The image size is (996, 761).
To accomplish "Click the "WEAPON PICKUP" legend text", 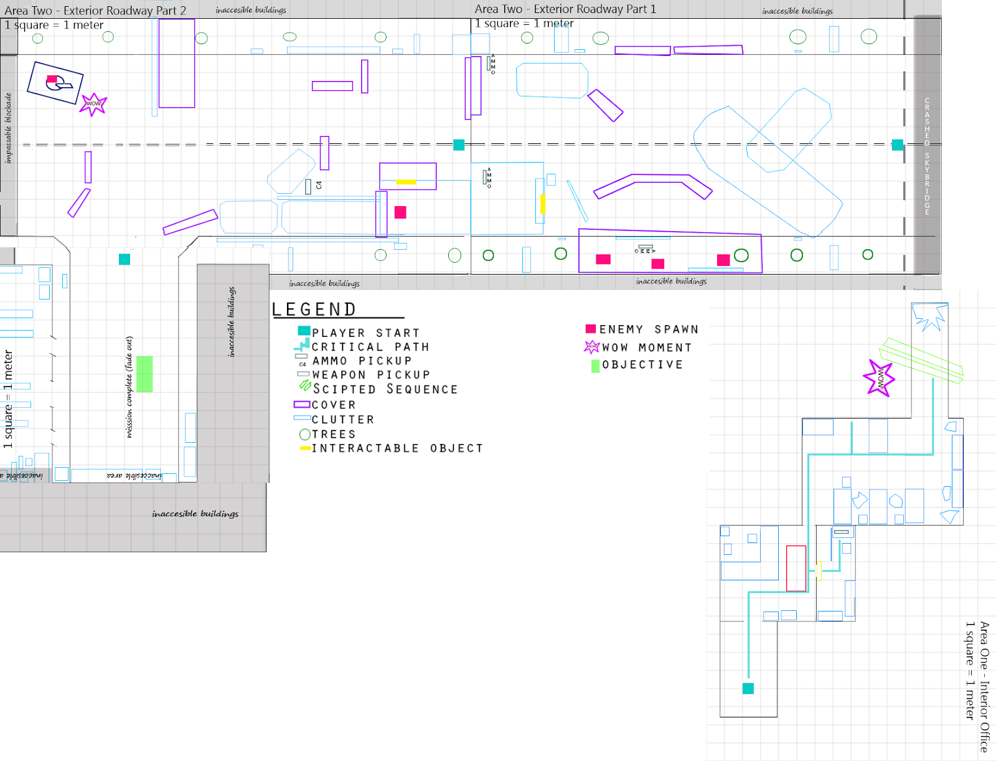I will point(372,375).
